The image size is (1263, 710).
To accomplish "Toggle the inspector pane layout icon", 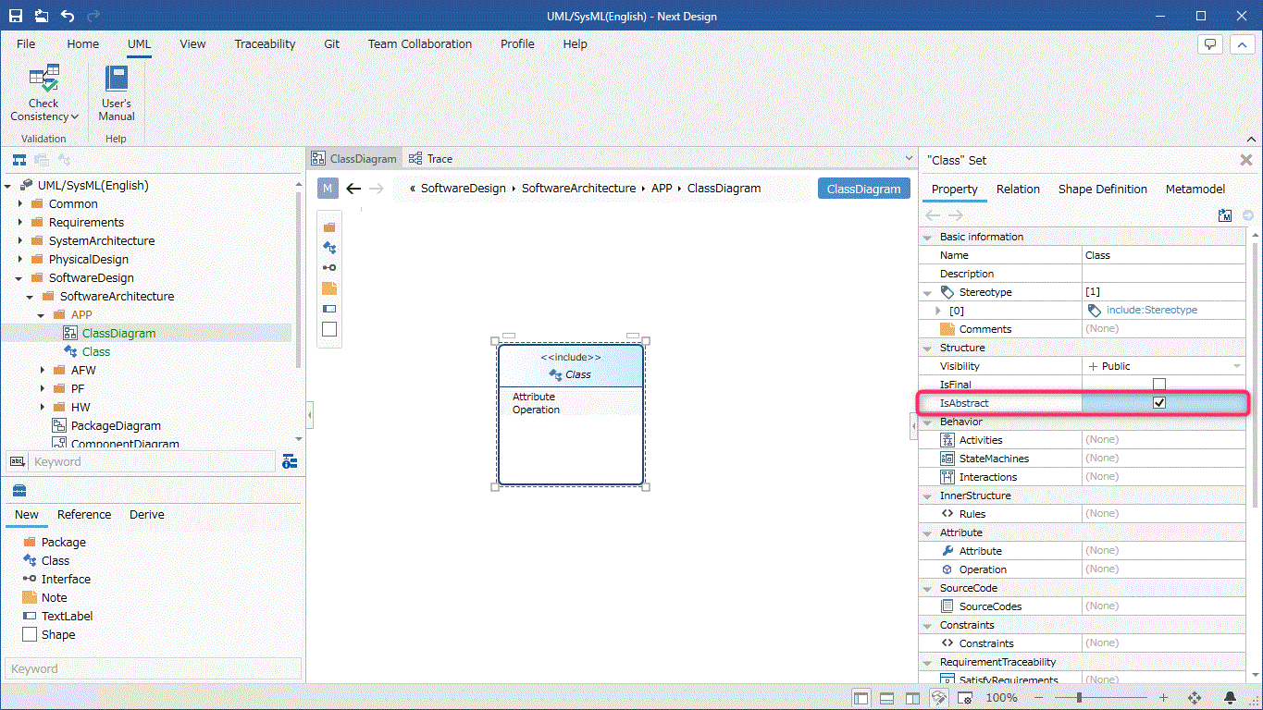I will pos(912,698).
